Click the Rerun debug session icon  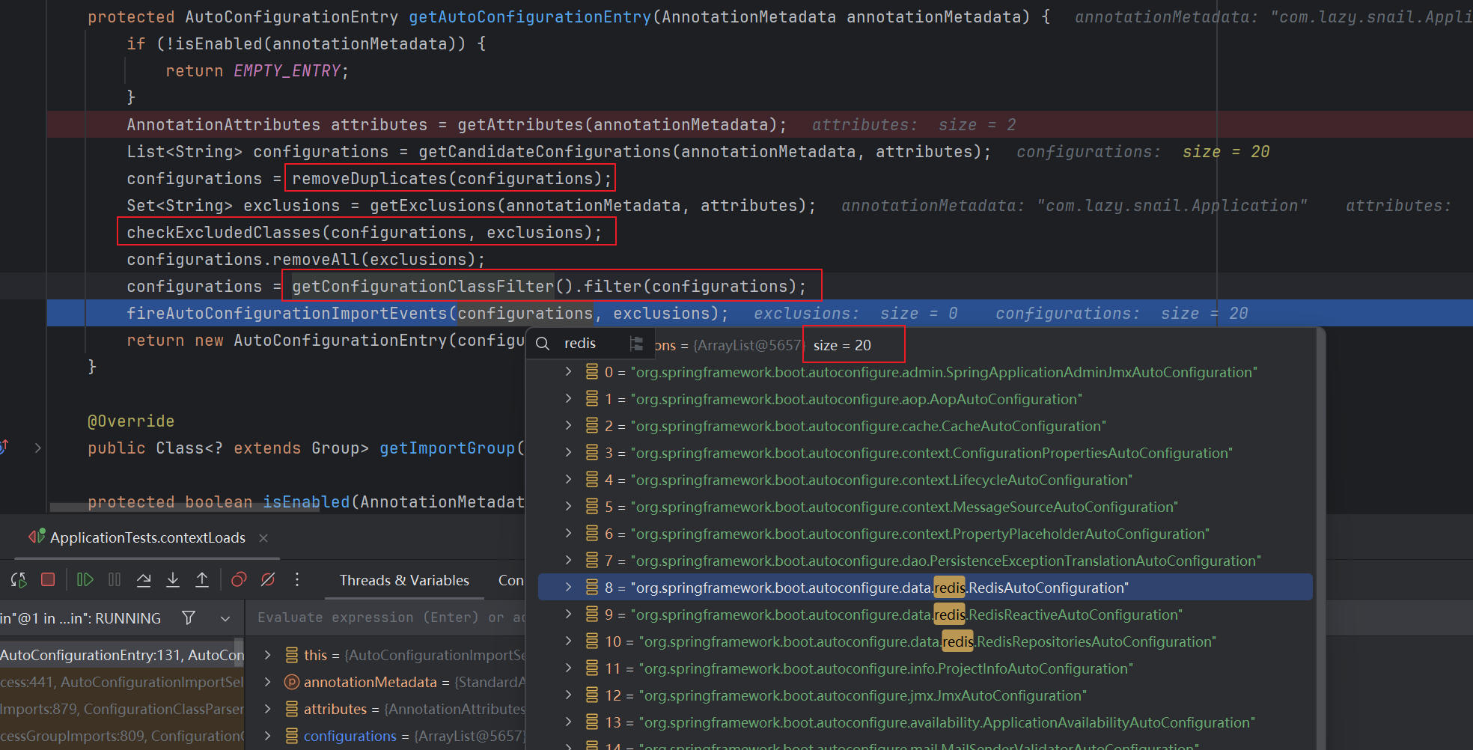(x=19, y=580)
